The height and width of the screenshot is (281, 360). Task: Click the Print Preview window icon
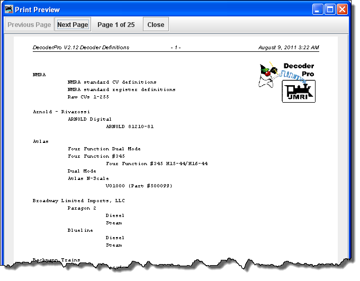(x=8, y=10)
